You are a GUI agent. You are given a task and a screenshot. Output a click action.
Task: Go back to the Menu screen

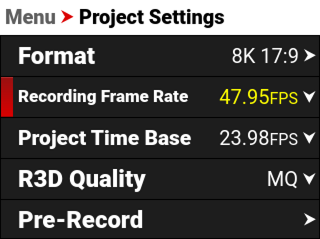pos(30,17)
